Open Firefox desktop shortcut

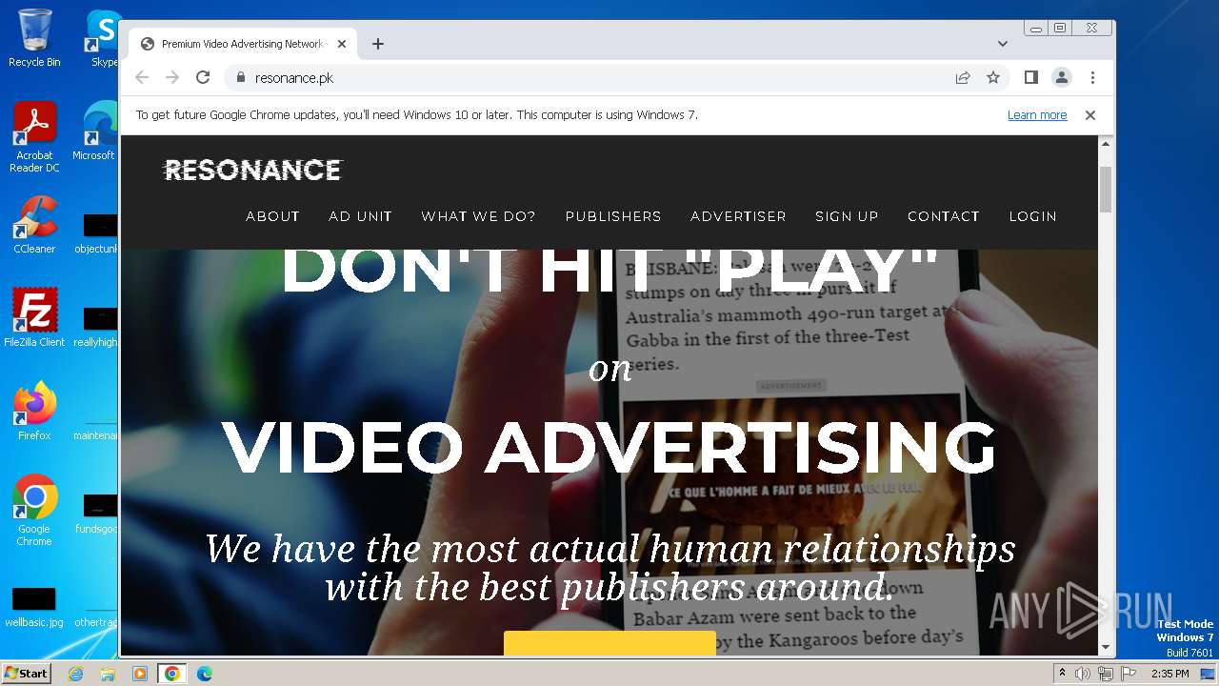pyautogui.click(x=34, y=412)
